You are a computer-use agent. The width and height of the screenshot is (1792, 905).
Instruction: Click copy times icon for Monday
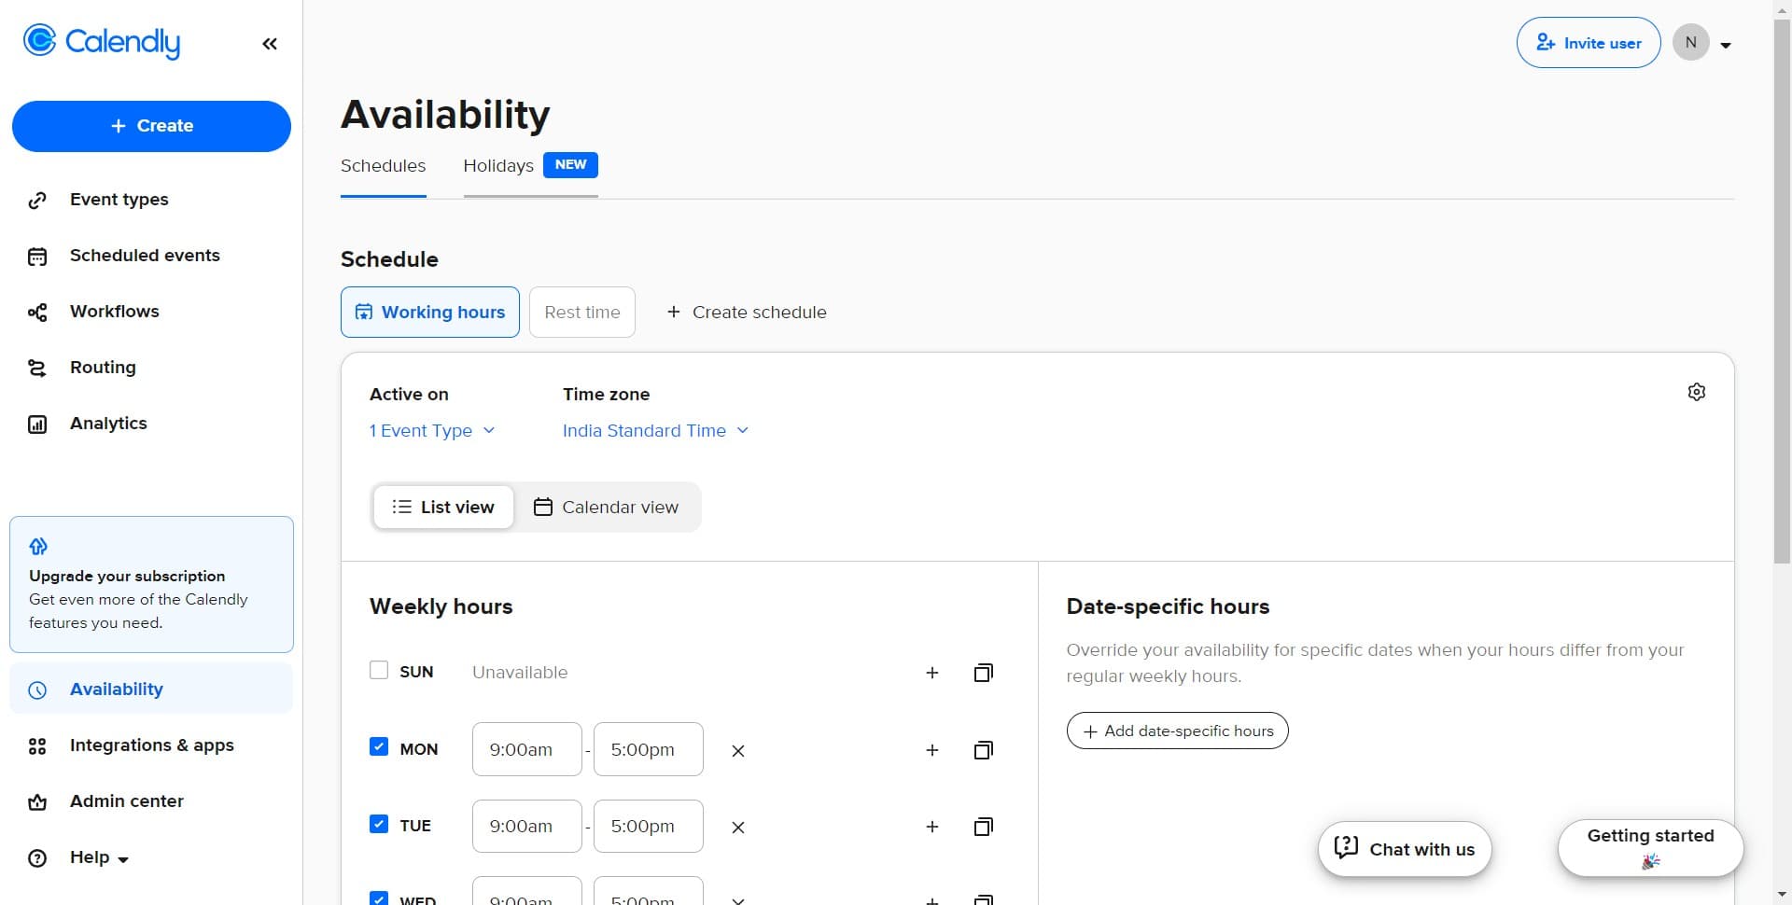coord(983,750)
